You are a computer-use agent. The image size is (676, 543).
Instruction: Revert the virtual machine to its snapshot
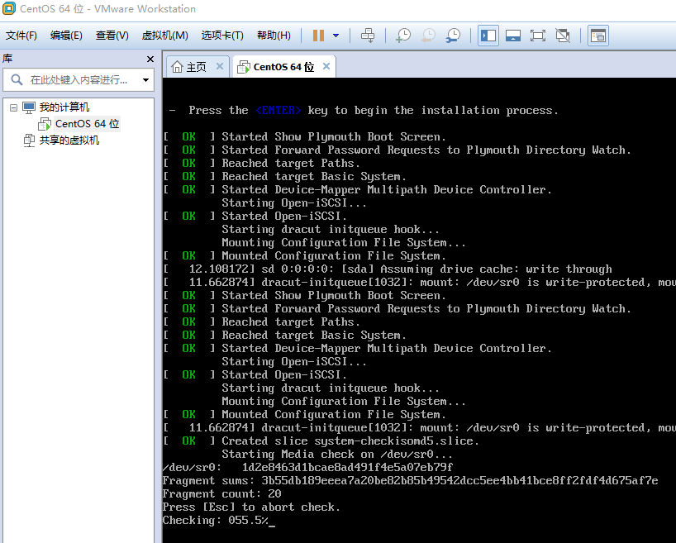428,36
